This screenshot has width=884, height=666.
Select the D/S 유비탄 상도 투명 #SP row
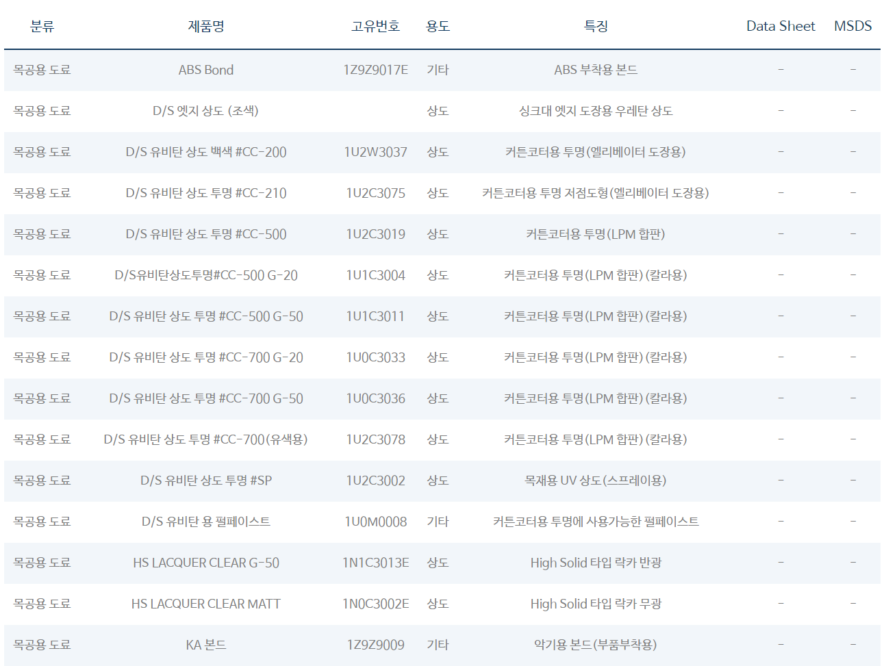pyautogui.click(x=206, y=481)
